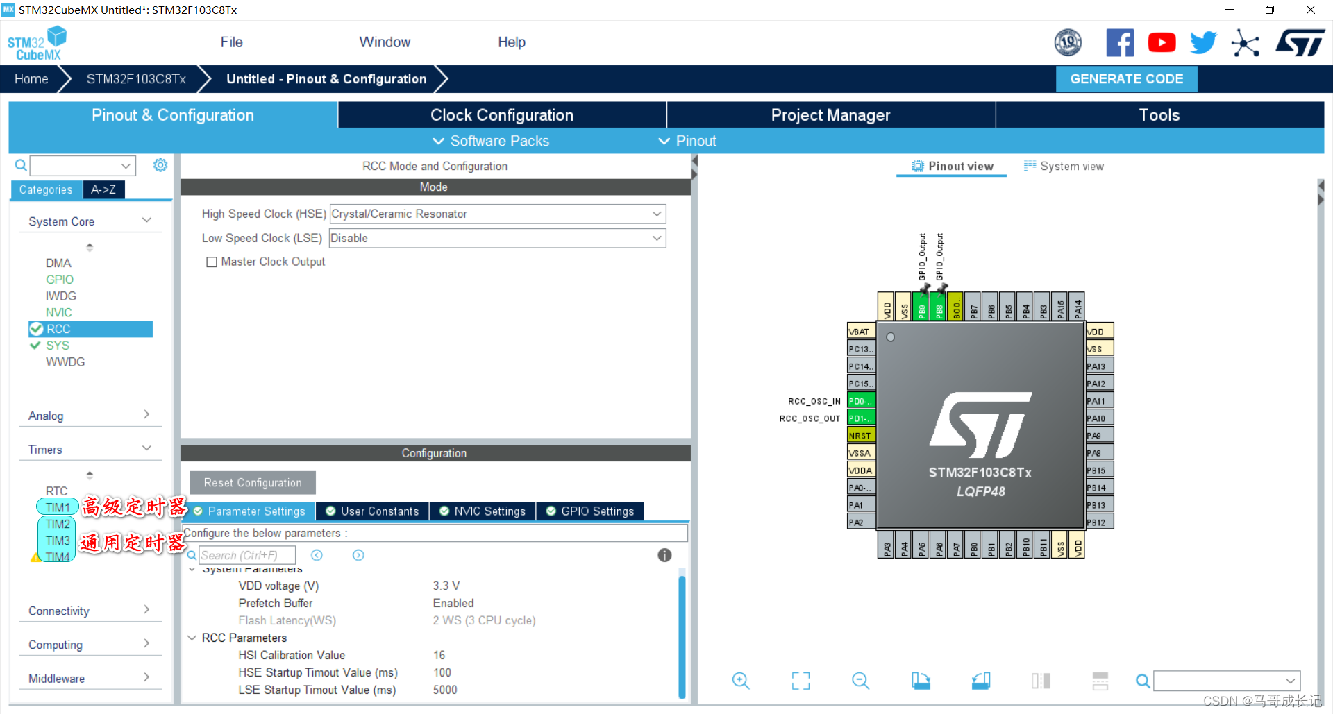Switch to System view
Viewport: 1333px width, 714px height.
[x=1064, y=166]
